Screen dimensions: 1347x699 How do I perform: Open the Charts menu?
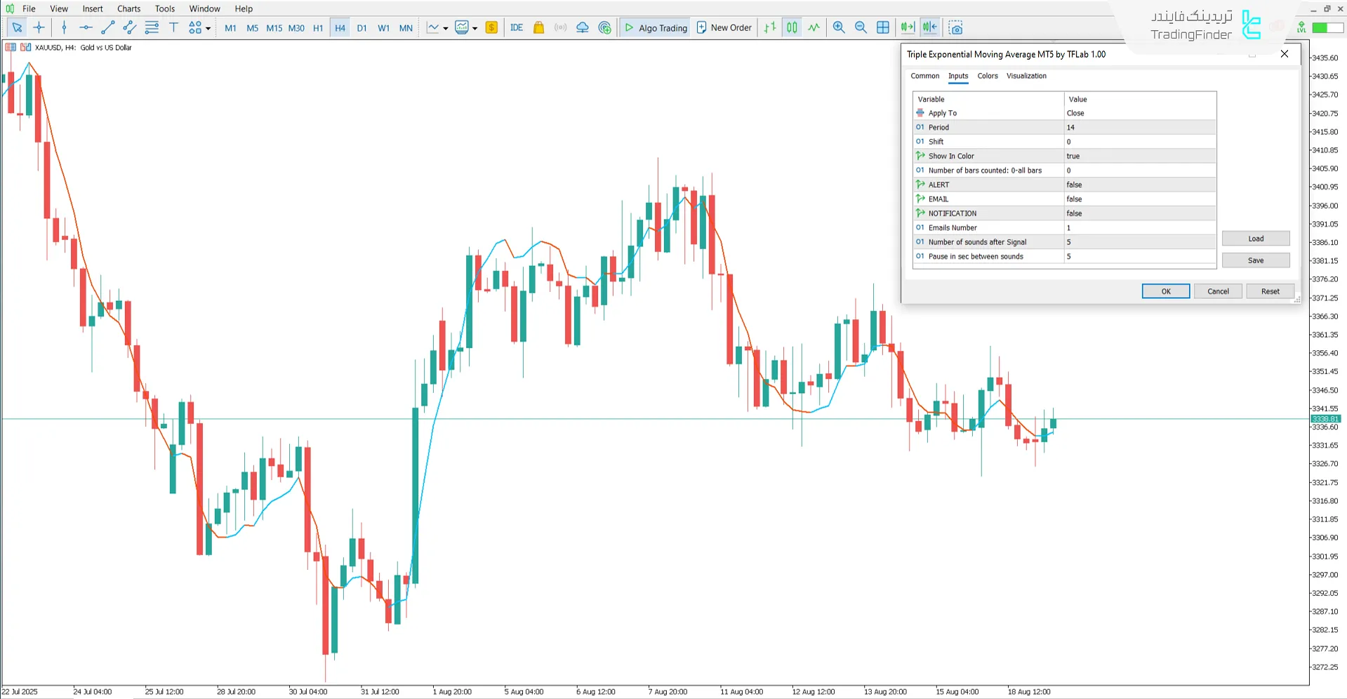[x=128, y=8]
